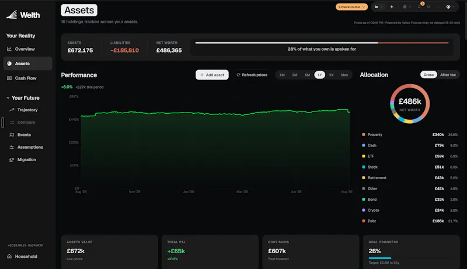The image size is (467, 269).
Task: Click the Property legend color dot
Action: click(363, 134)
